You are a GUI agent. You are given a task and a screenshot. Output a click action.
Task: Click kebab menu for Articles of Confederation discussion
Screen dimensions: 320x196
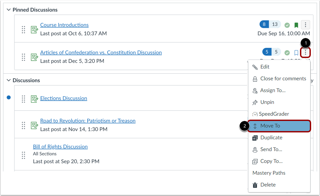(305, 52)
